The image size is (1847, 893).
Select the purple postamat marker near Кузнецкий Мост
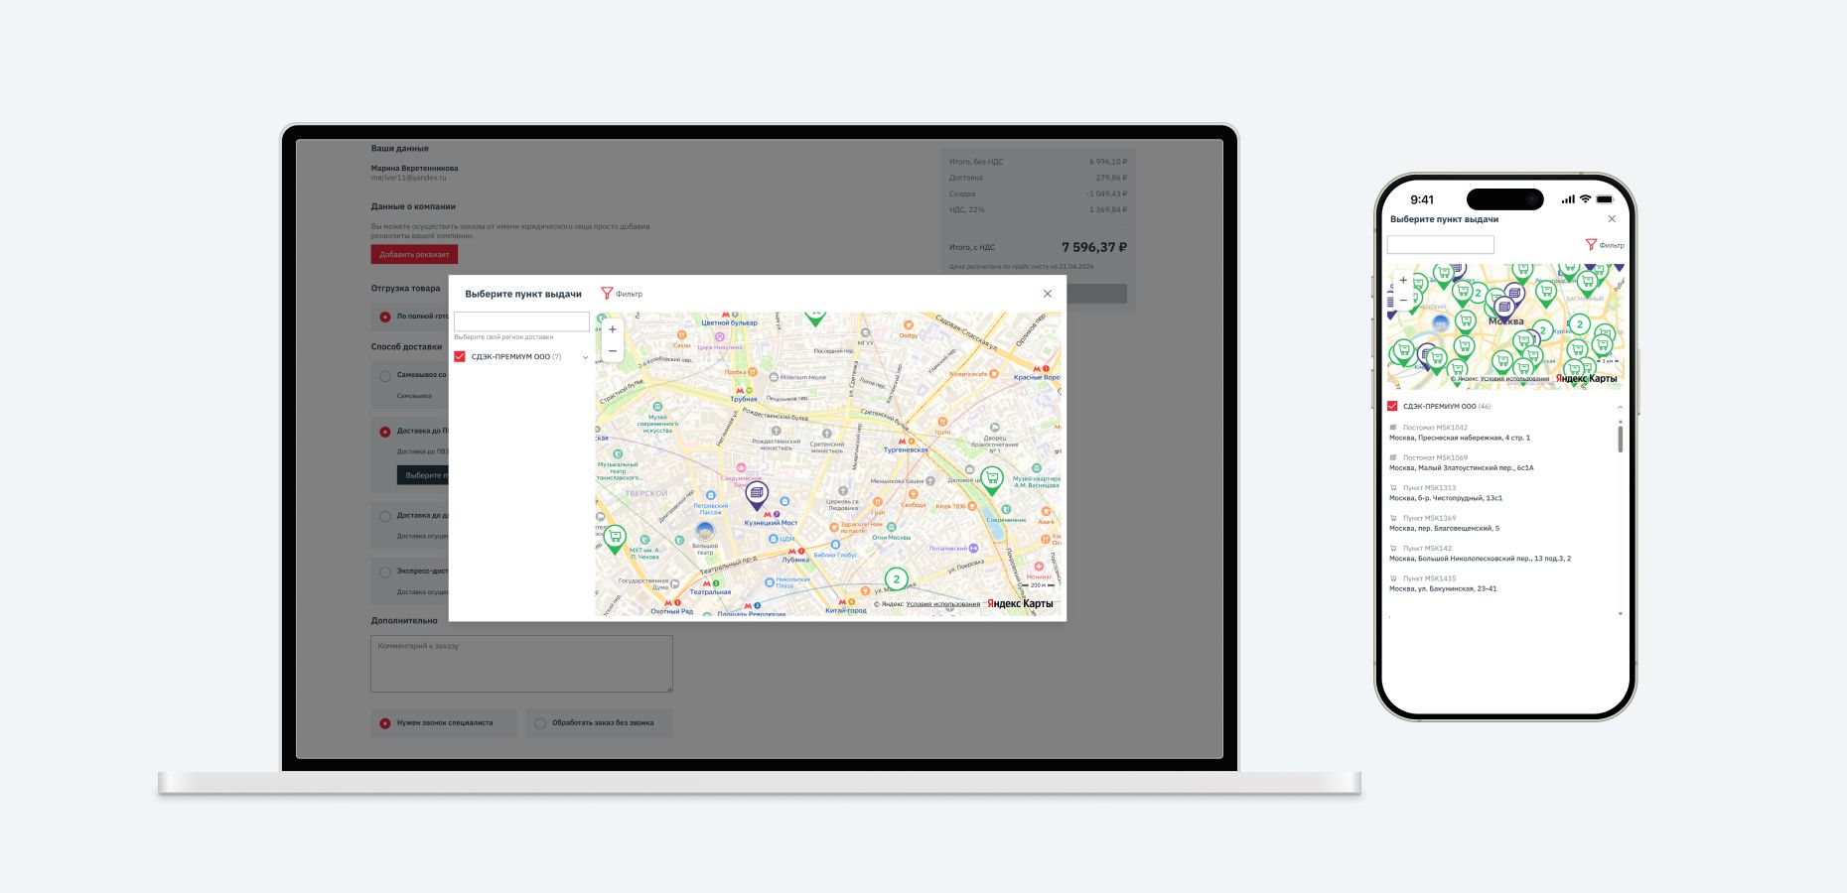coord(757,493)
